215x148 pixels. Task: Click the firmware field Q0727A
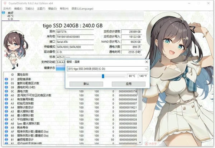click(75, 32)
